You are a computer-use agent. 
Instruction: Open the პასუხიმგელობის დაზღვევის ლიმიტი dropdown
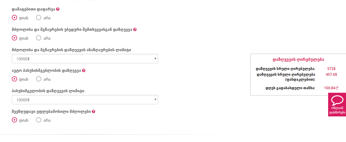point(85,100)
